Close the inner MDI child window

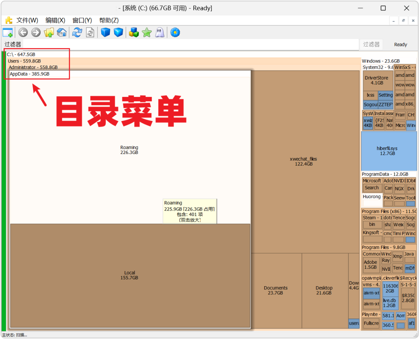pos(413,21)
